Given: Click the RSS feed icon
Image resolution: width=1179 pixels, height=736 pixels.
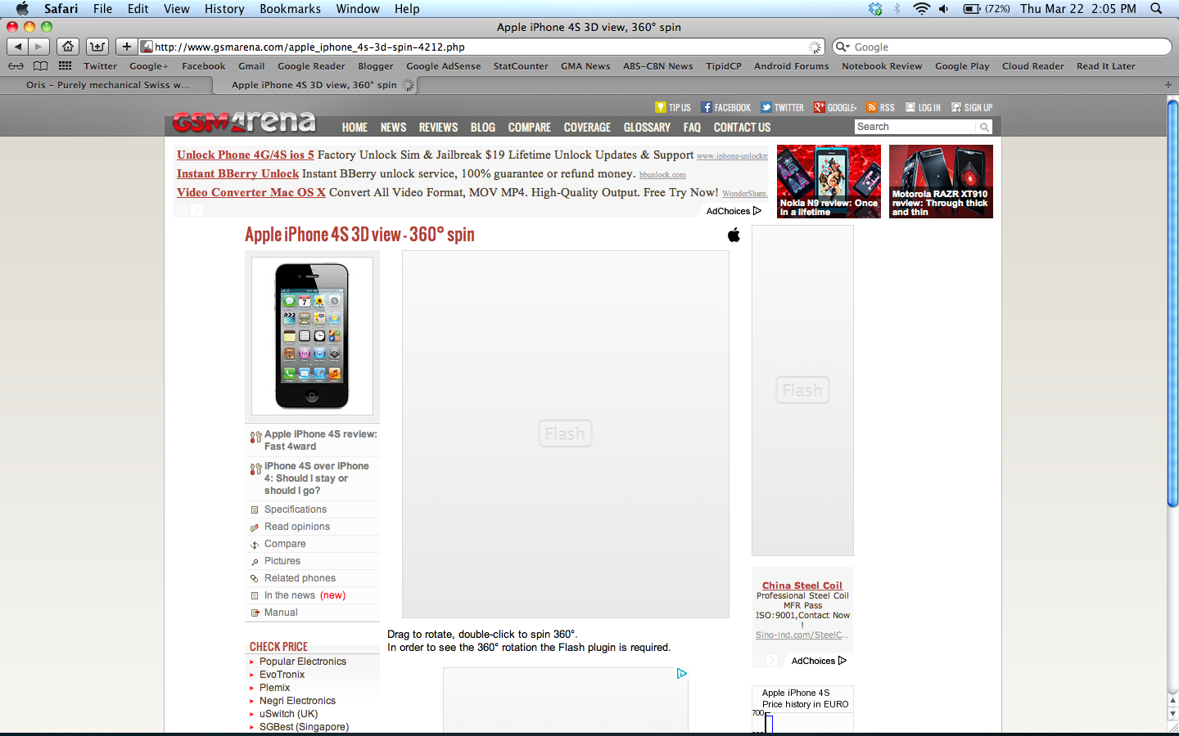Looking at the screenshot, I should (x=872, y=107).
